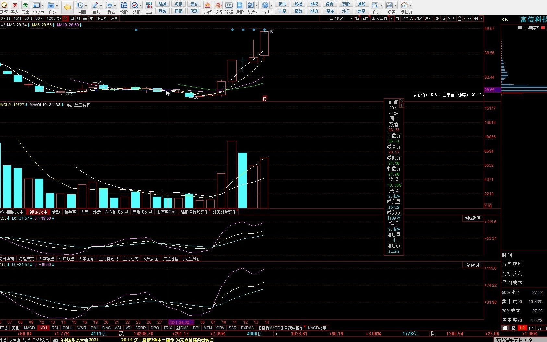Open the F10/F9 info icon

(36, 5)
